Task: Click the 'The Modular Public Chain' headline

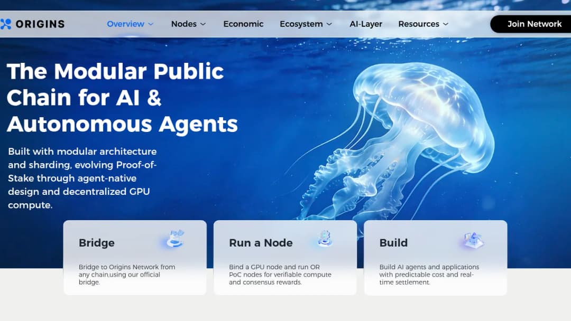Action: pyautogui.click(x=122, y=98)
